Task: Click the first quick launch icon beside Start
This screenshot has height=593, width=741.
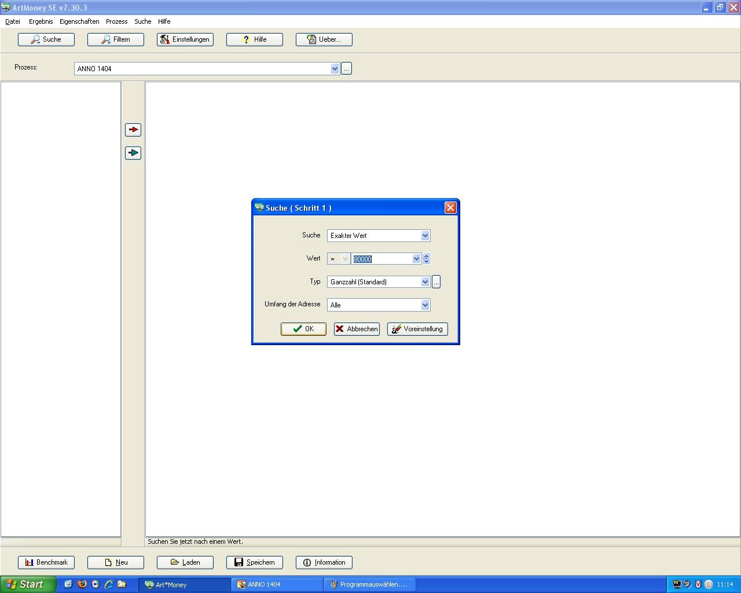Action: [68, 584]
